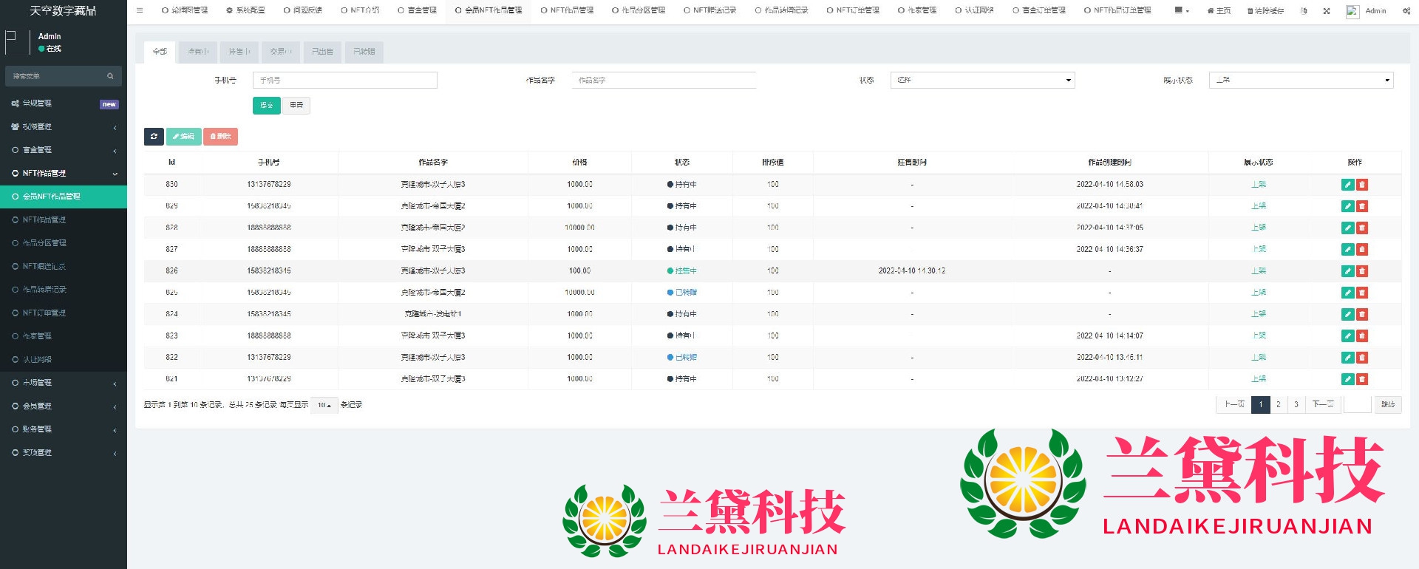Click the fullscreen icon in the top bar
Image resolution: width=1419 pixels, height=569 pixels.
coord(1327,11)
